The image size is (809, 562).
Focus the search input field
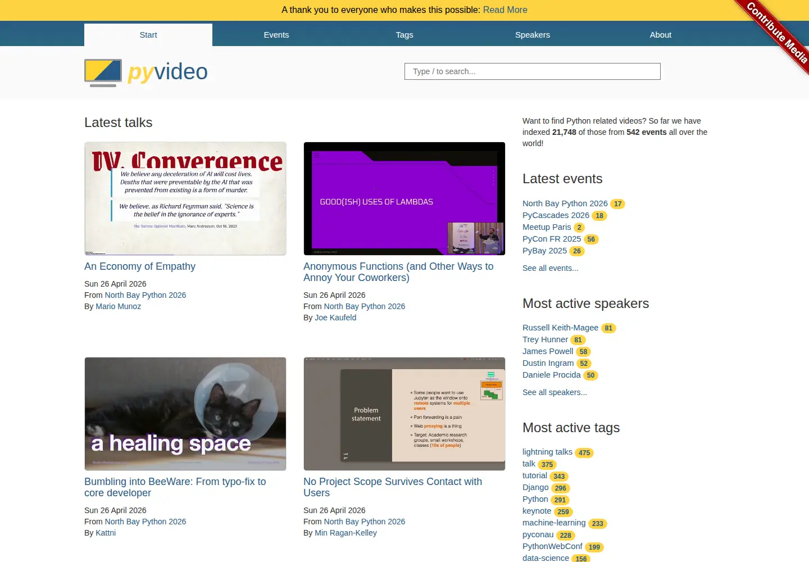pos(533,71)
